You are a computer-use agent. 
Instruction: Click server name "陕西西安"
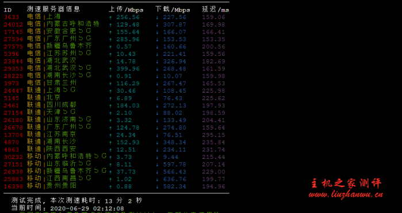[62, 149]
